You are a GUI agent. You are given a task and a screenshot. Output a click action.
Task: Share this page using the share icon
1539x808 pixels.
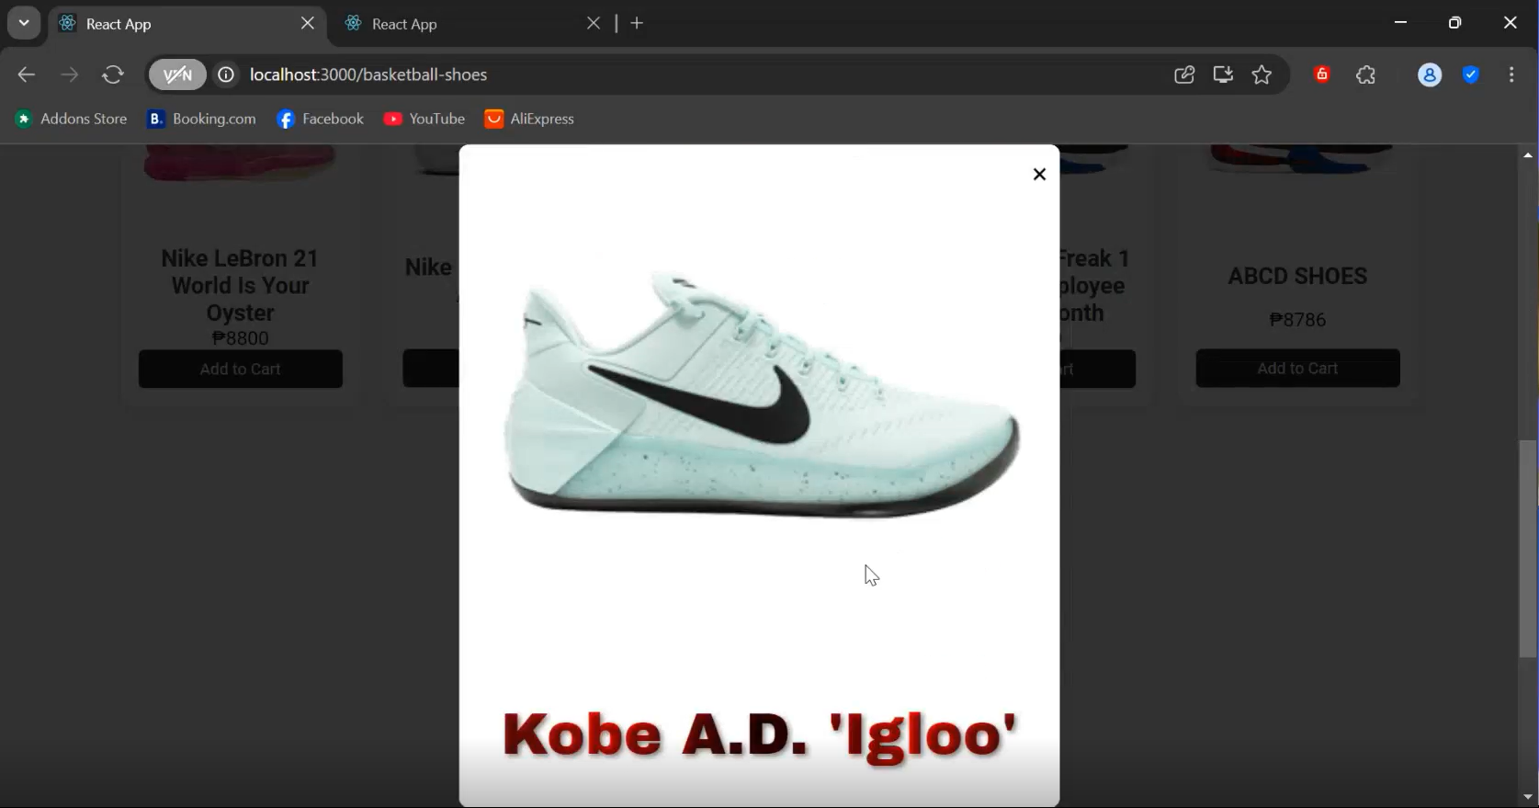[x=1184, y=74]
